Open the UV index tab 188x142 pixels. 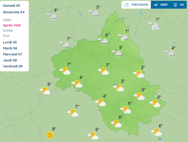[x=178, y=5]
